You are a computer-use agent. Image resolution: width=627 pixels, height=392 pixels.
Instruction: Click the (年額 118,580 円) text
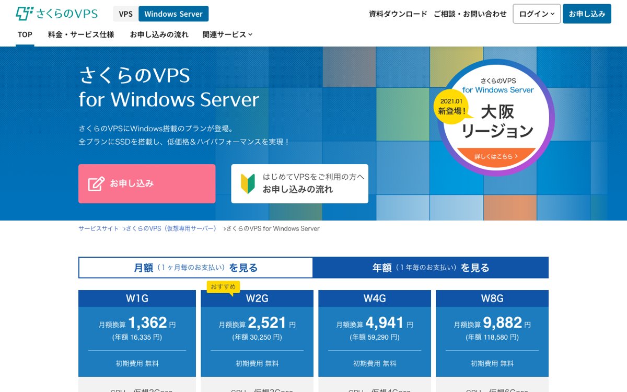(492, 338)
